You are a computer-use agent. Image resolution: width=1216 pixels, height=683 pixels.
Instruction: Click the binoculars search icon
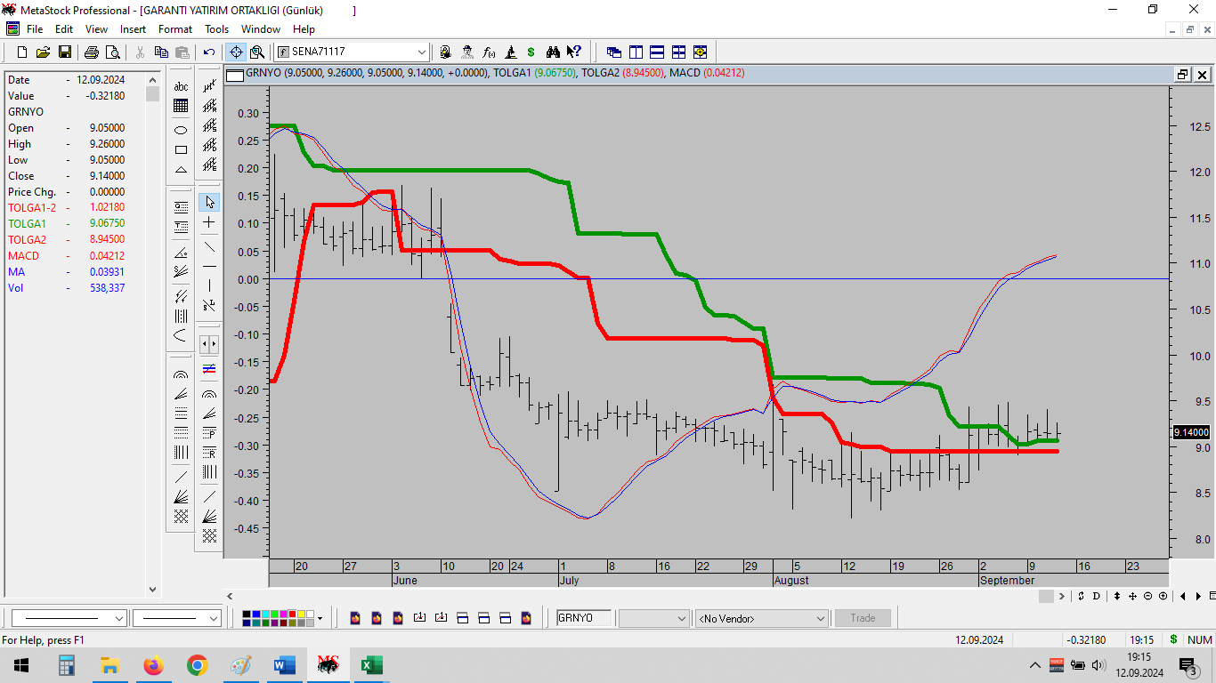point(553,52)
